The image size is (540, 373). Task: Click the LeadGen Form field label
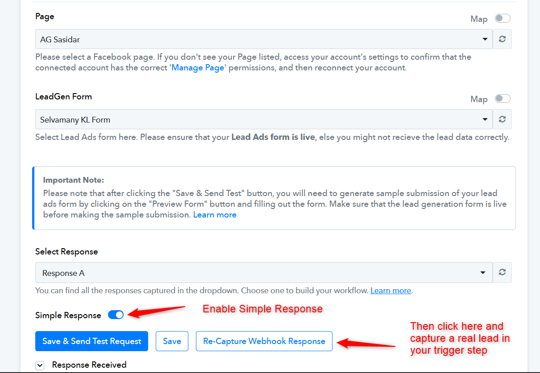coord(63,96)
